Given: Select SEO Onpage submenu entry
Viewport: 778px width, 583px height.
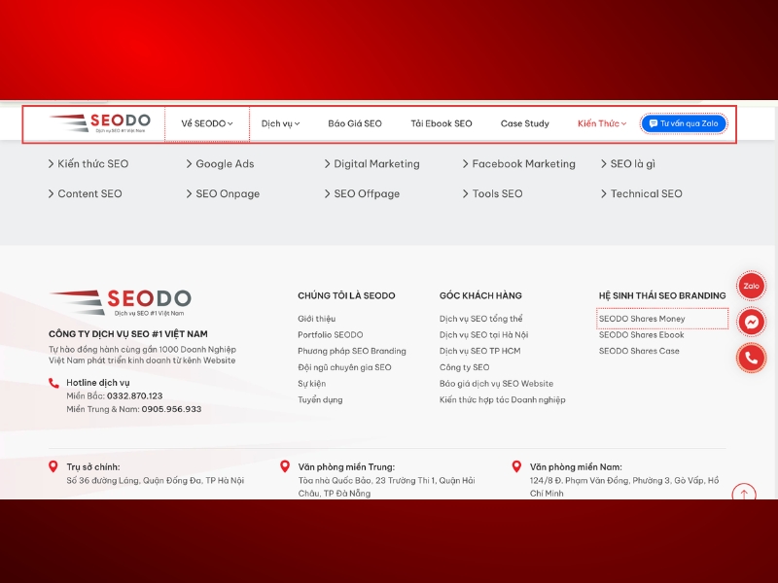Looking at the screenshot, I should tap(223, 193).
